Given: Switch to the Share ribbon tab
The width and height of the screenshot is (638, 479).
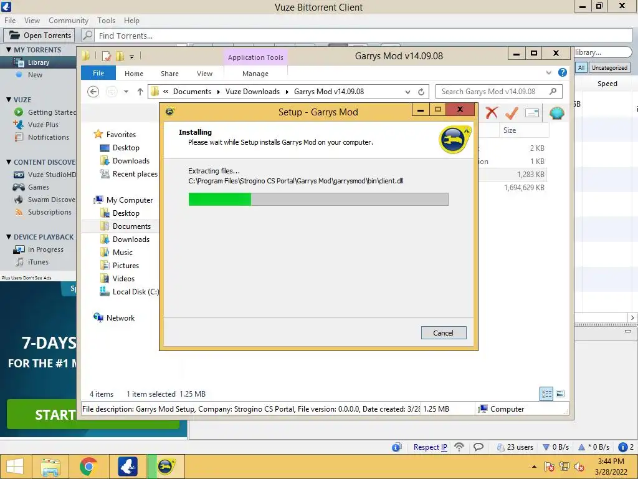Looking at the screenshot, I should tap(169, 74).
